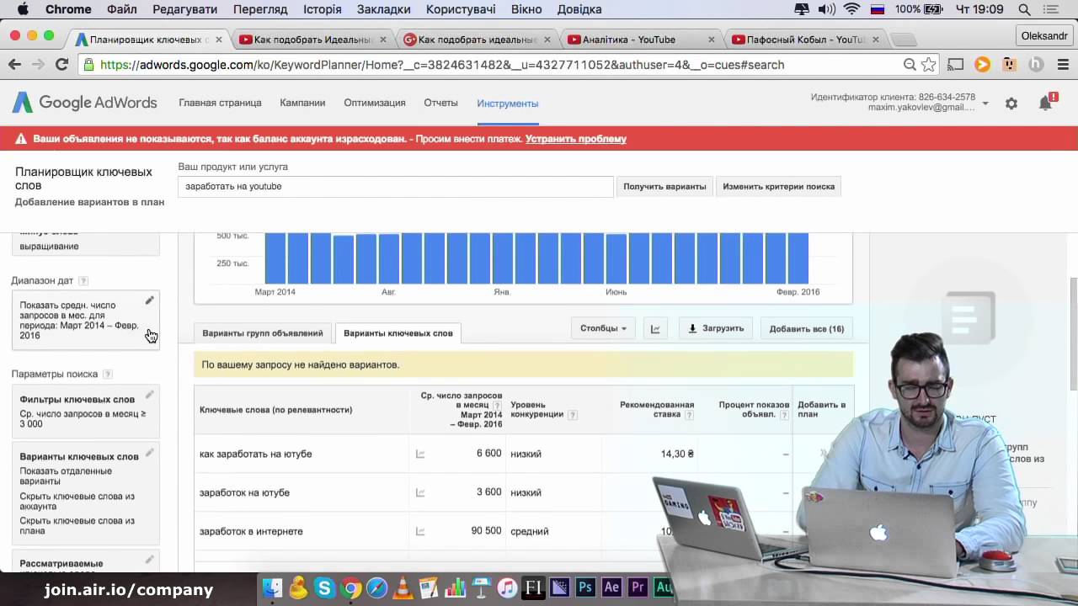
Task: Follow the Устранить проблему link
Action: click(x=576, y=139)
